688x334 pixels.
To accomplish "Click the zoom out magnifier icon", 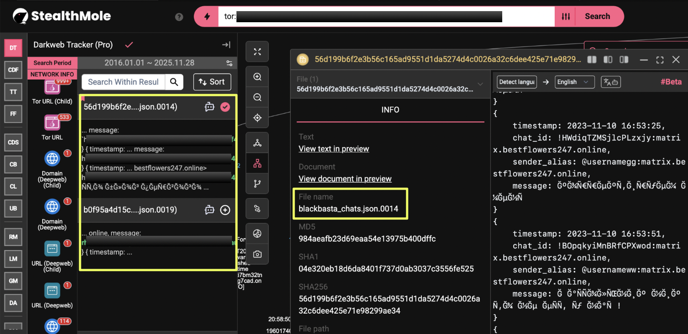I will click(x=257, y=97).
